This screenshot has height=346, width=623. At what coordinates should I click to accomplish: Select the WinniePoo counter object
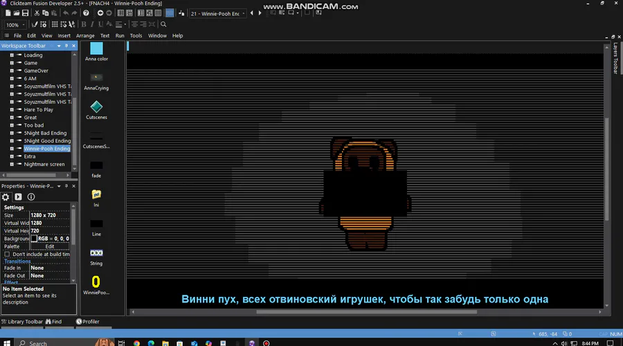[x=96, y=285]
